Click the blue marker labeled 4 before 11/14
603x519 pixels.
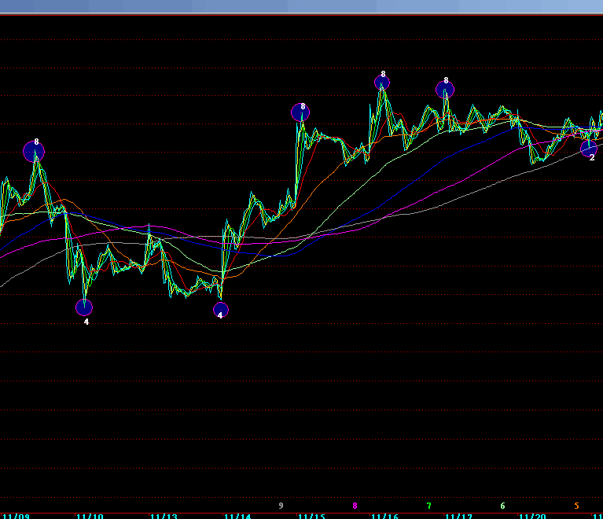221,310
